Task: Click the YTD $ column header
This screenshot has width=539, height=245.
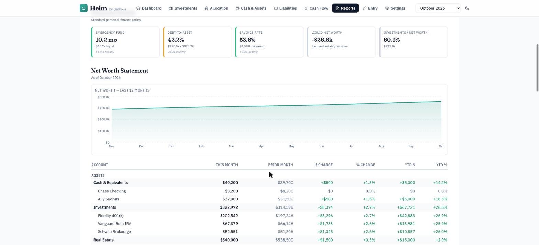Action: point(409,165)
